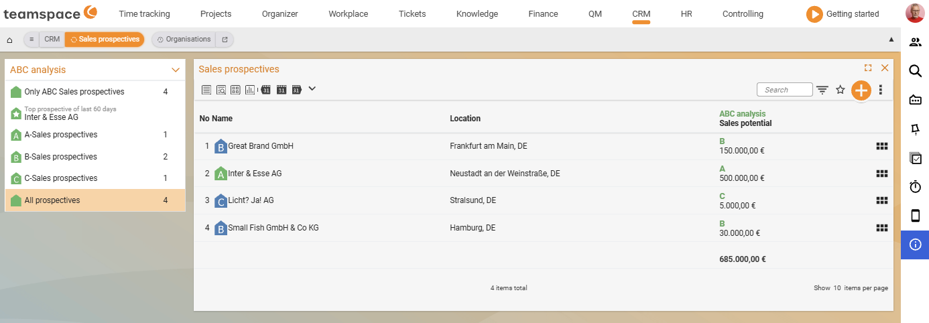Open the info icon in right sidebar
Screen dimensions: 929x323
click(x=915, y=245)
